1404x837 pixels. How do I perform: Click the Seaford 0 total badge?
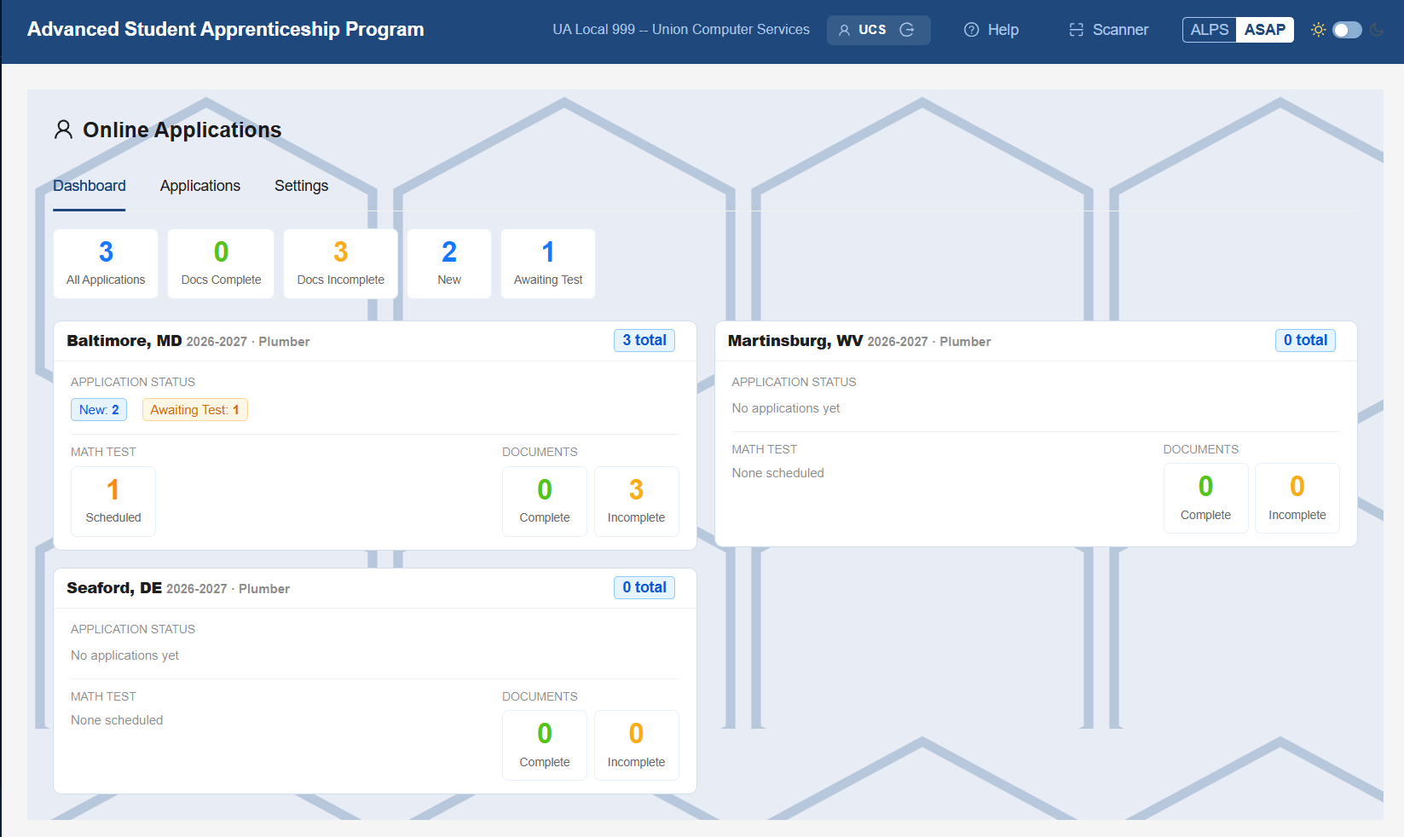click(x=644, y=587)
